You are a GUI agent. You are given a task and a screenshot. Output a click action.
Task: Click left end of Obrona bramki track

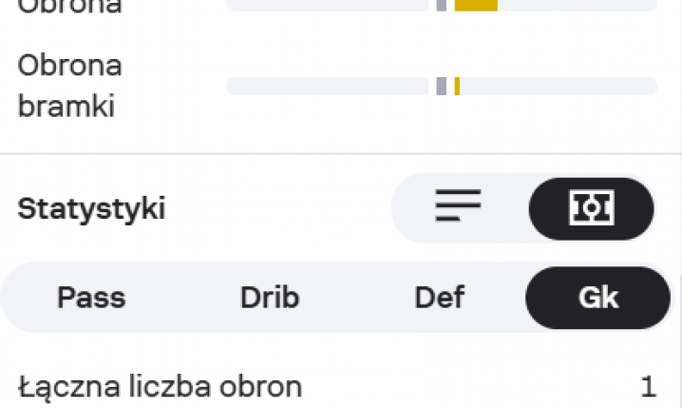233,87
